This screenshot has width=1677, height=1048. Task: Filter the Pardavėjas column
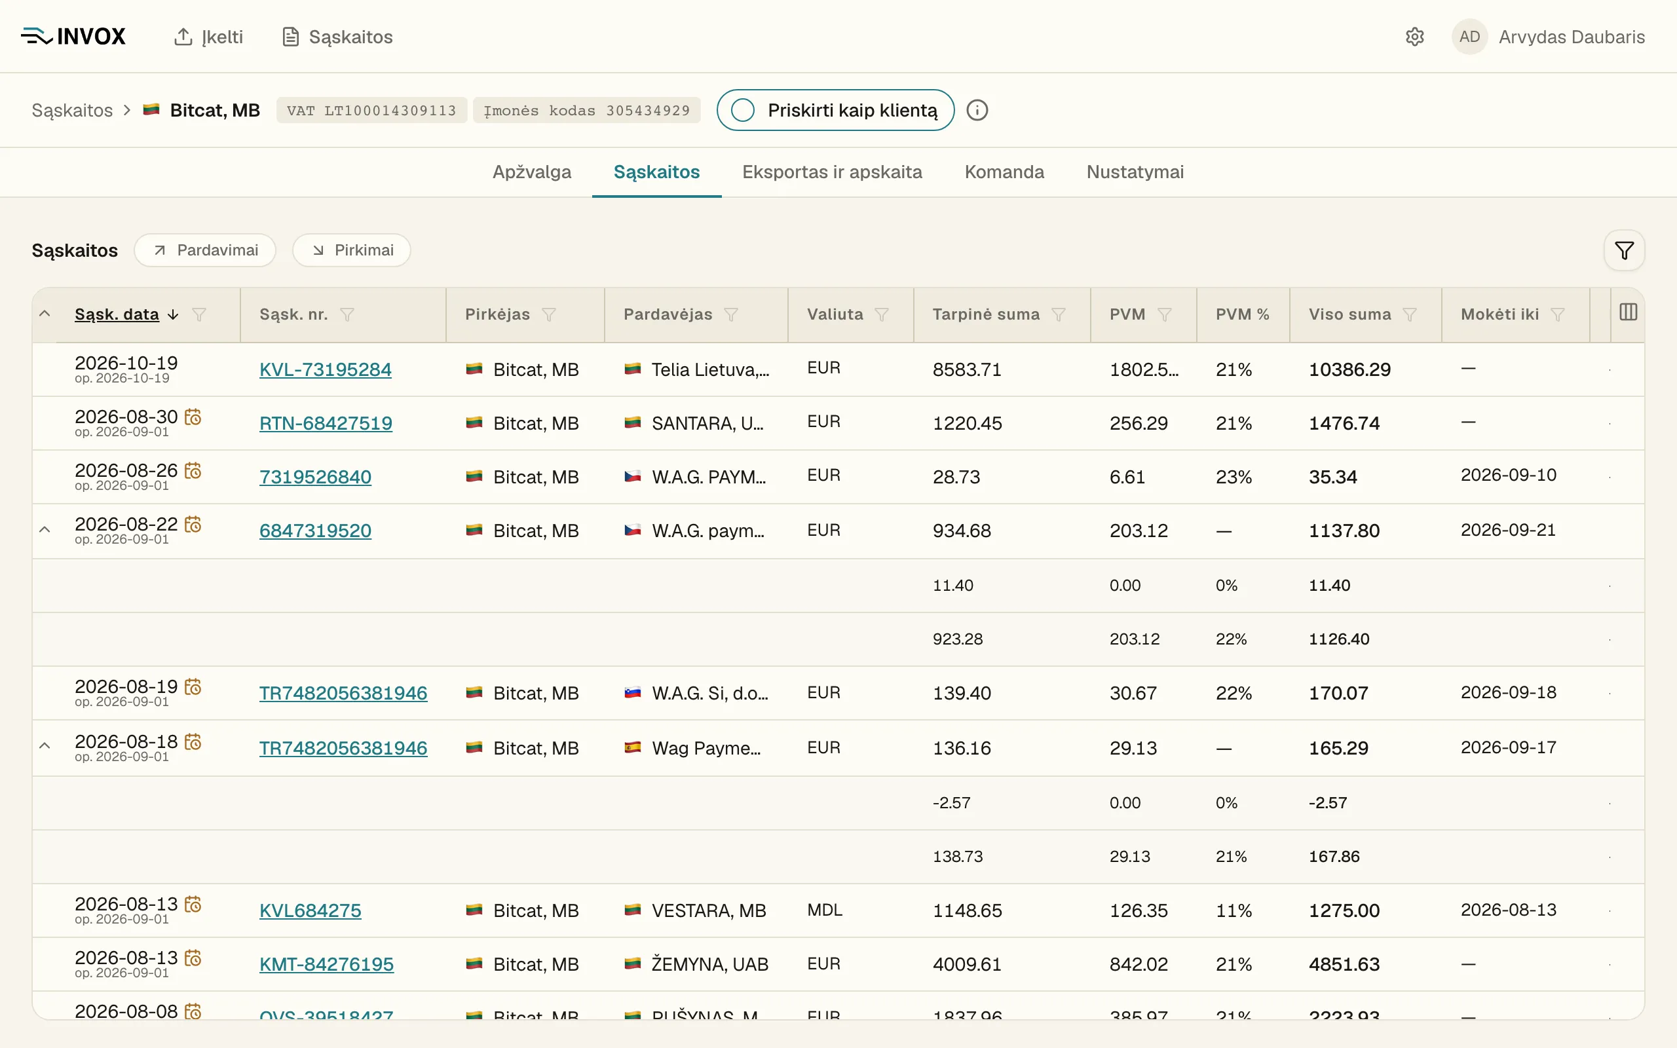[x=731, y=314]
